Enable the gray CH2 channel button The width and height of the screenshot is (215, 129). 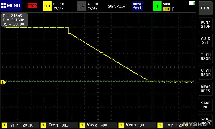[x=81, y=6]
